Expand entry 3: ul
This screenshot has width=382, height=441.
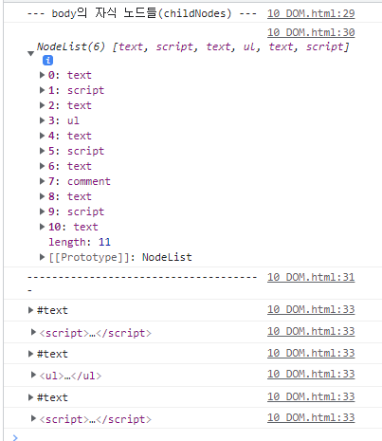[x=42, y=120]
